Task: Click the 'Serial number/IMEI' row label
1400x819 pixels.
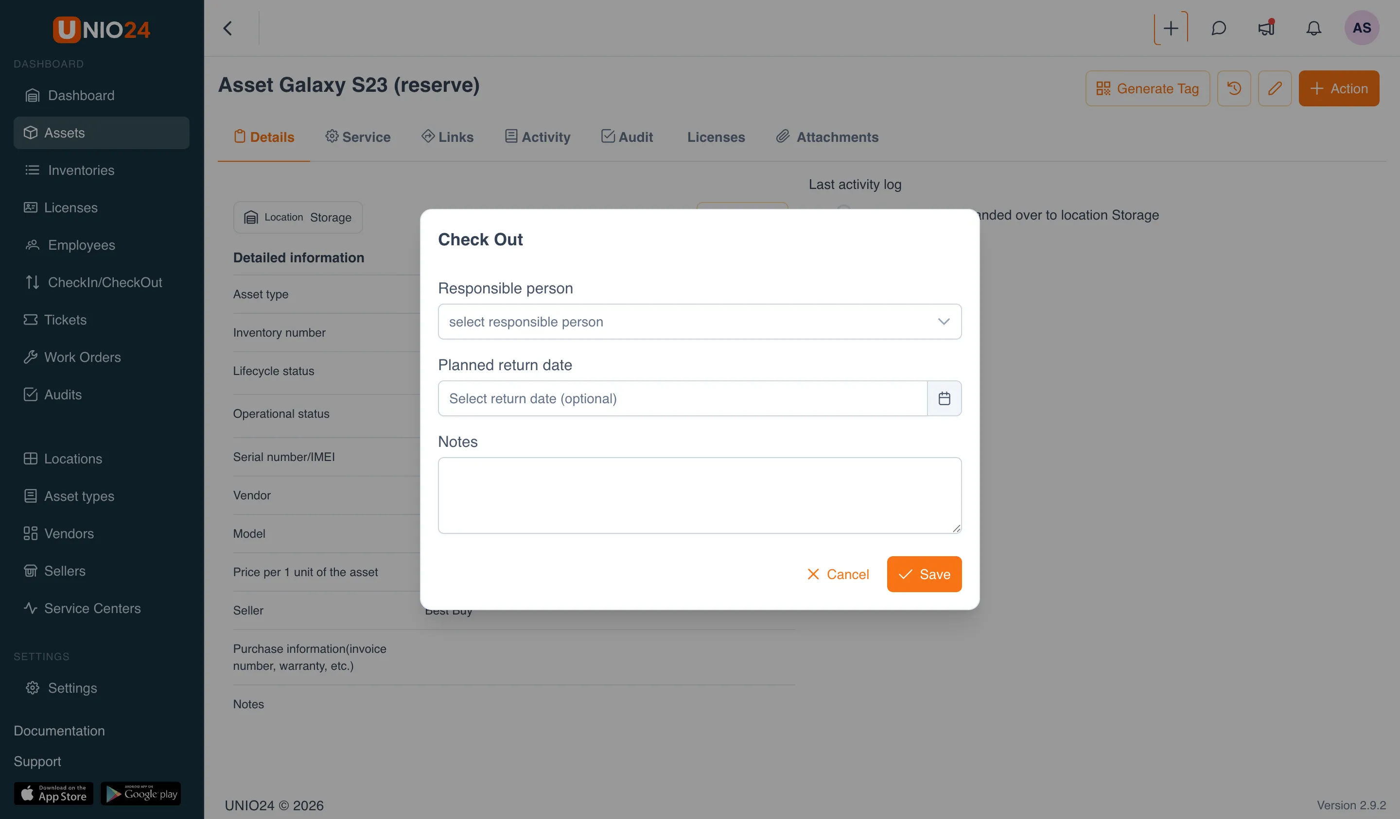Action: [x=284, y=457]
